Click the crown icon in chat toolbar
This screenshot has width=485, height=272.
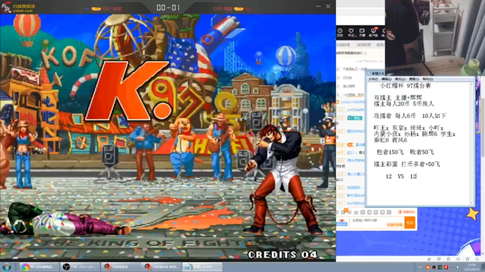356,213
